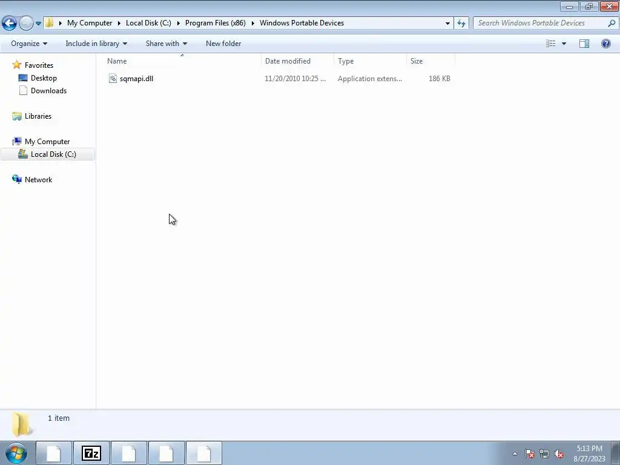Image resolution: width=620 pixels, height=465 pixels.
Task: Open Libraries in the navigation pane
Action: pos(38,116)
